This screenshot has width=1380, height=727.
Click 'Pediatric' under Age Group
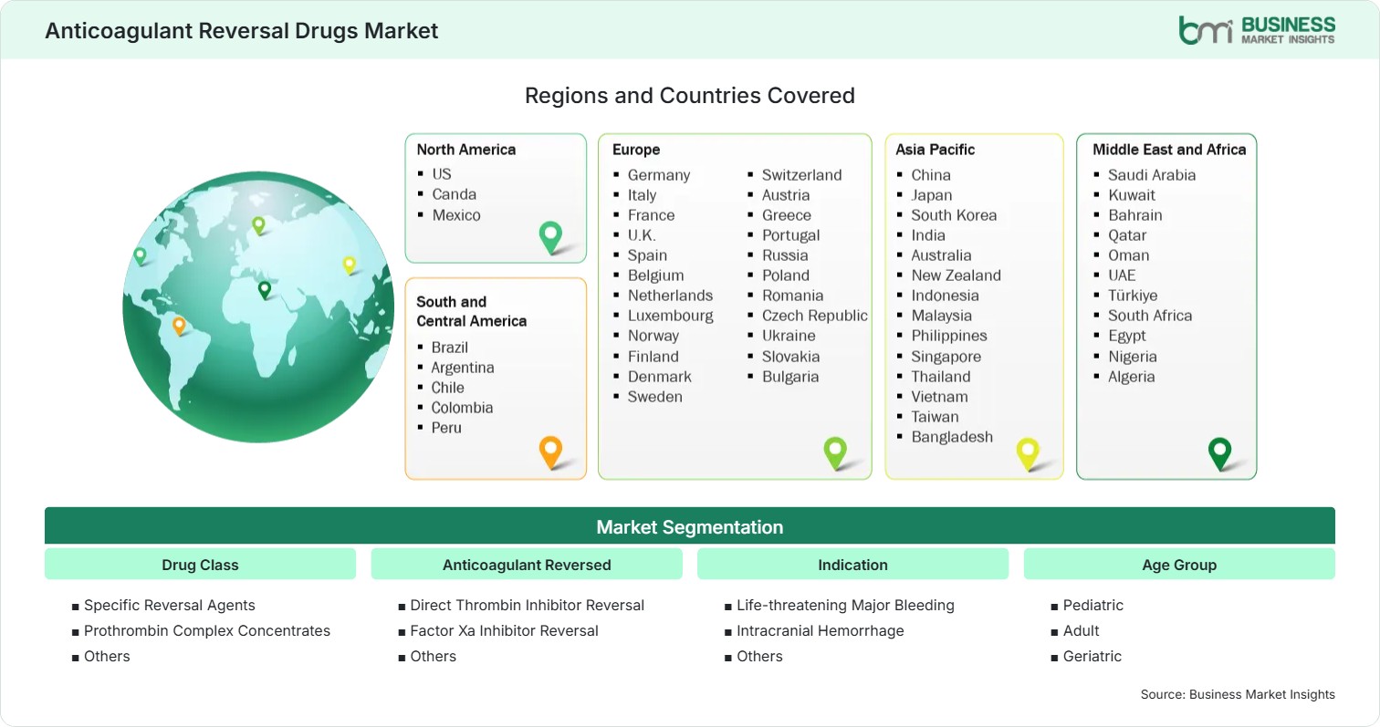click(x=1093, y=605)
